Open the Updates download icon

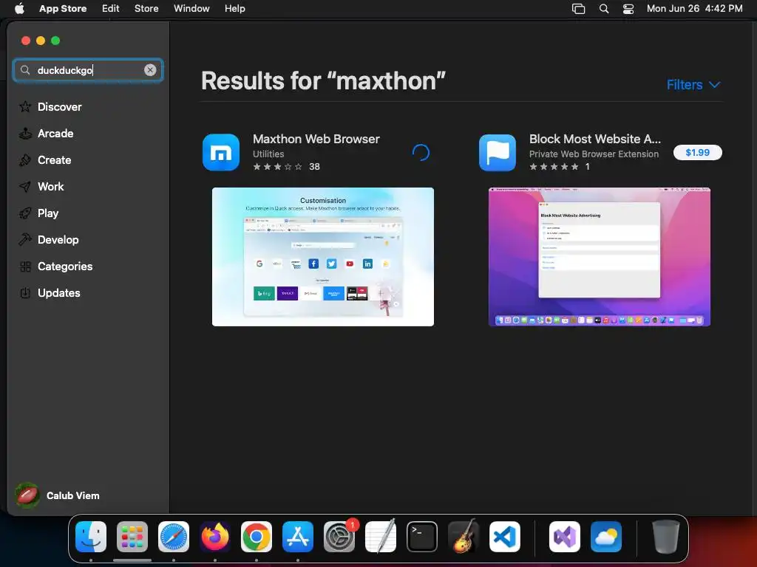tap(25, 292)
